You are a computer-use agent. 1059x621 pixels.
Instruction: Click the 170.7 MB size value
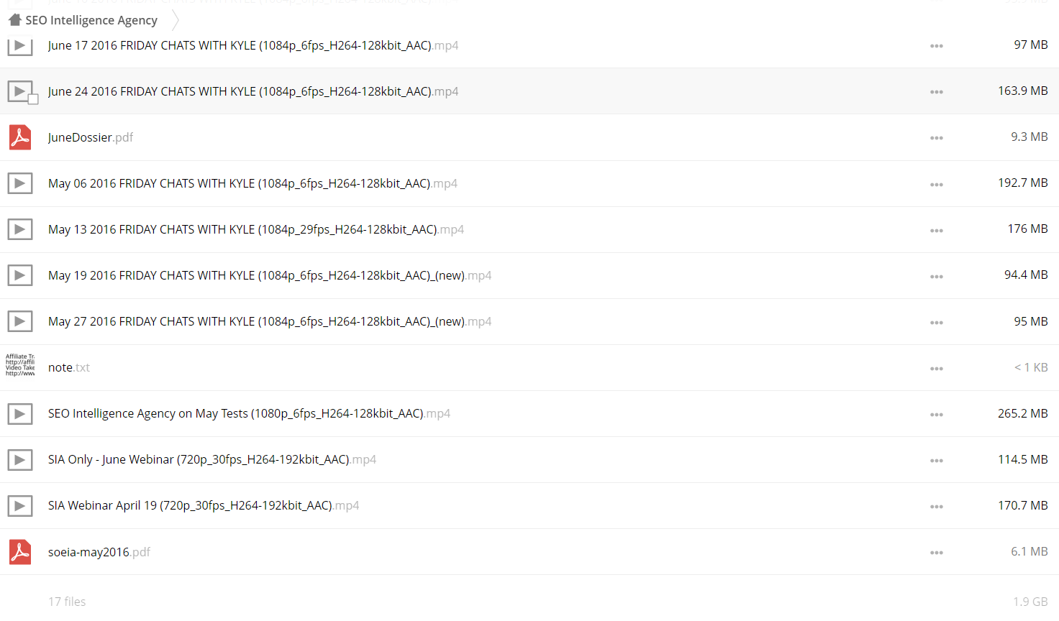click(x=1022, y=505)
